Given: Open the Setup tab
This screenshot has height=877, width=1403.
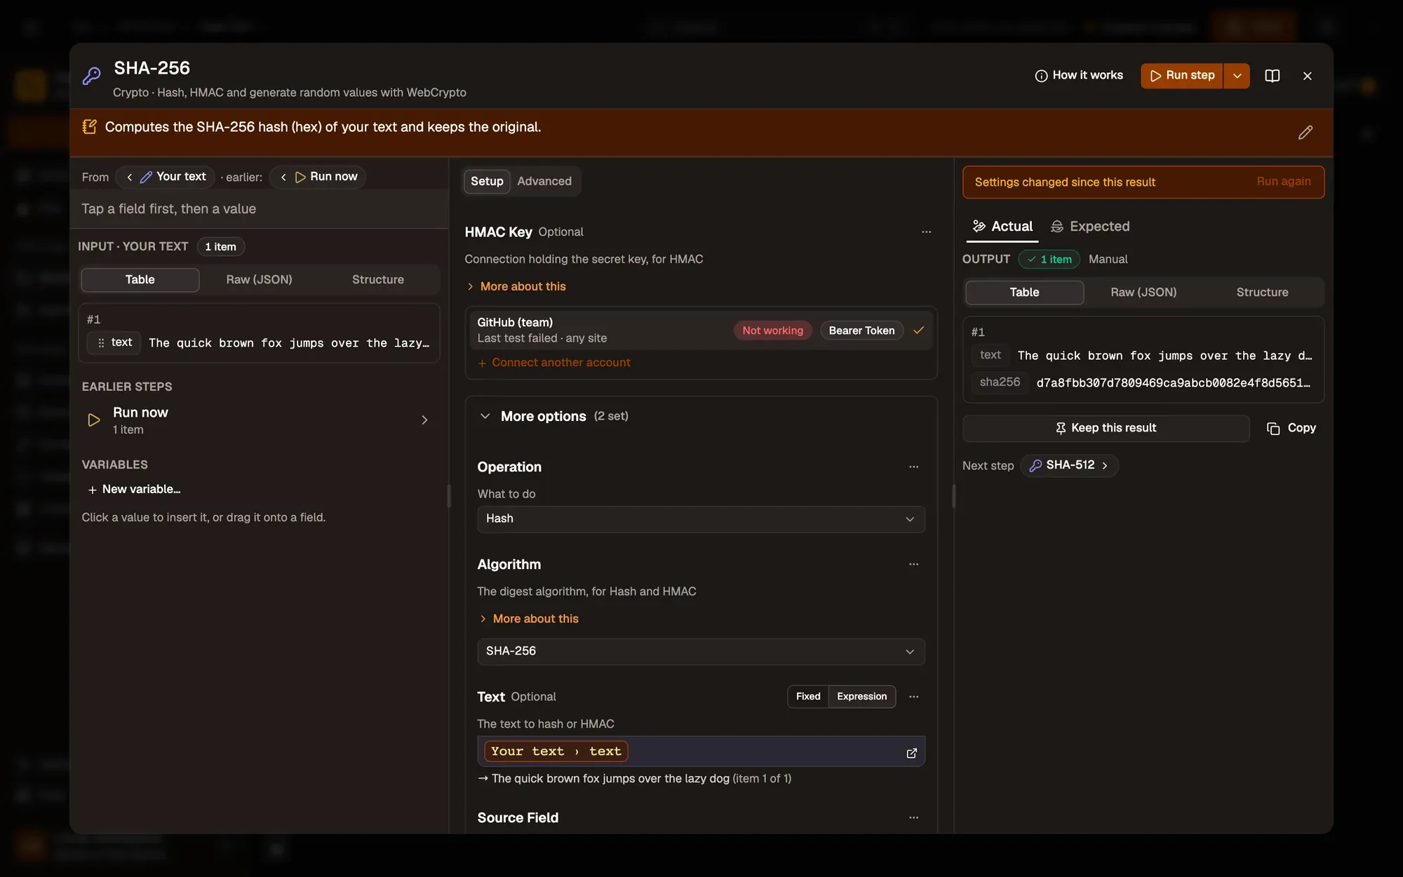Looking at the screenshot, I should pos(487,181).
